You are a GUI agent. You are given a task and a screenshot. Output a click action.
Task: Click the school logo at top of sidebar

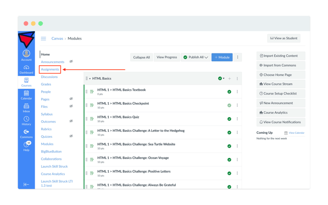(26, 39)
